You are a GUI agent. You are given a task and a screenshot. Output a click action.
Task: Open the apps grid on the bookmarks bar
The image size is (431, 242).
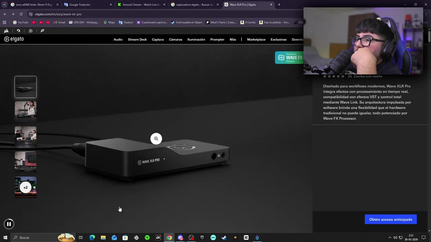pos(4,23)
